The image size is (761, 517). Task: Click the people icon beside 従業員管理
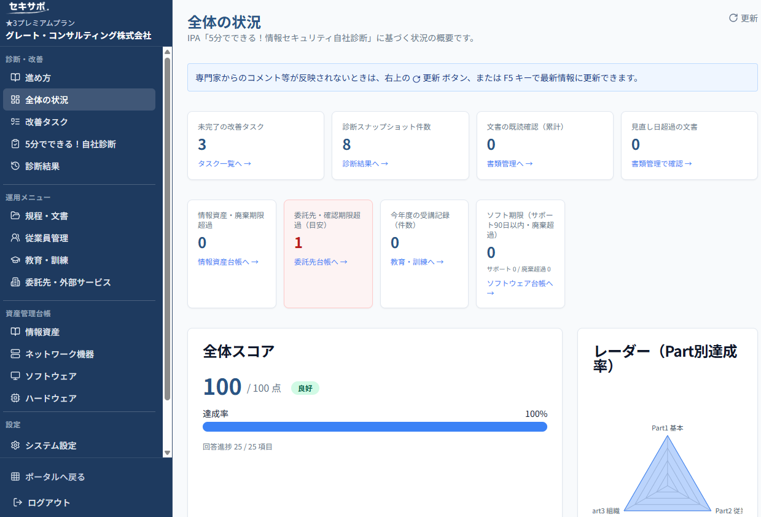point(15,238)
